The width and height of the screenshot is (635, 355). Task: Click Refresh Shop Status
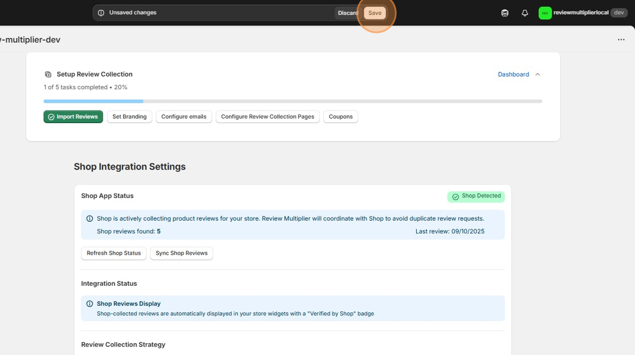[x=113, y=253]
